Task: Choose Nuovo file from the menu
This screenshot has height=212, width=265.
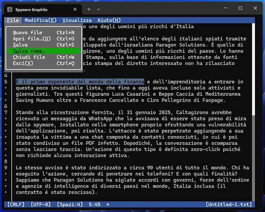Action: tap(43, 32)
